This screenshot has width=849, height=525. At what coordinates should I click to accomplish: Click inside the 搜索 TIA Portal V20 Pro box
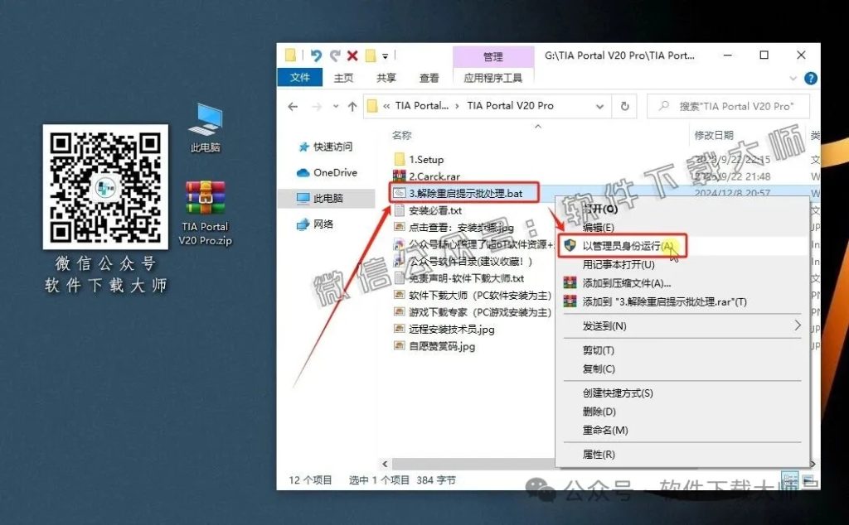click(730, 106)
